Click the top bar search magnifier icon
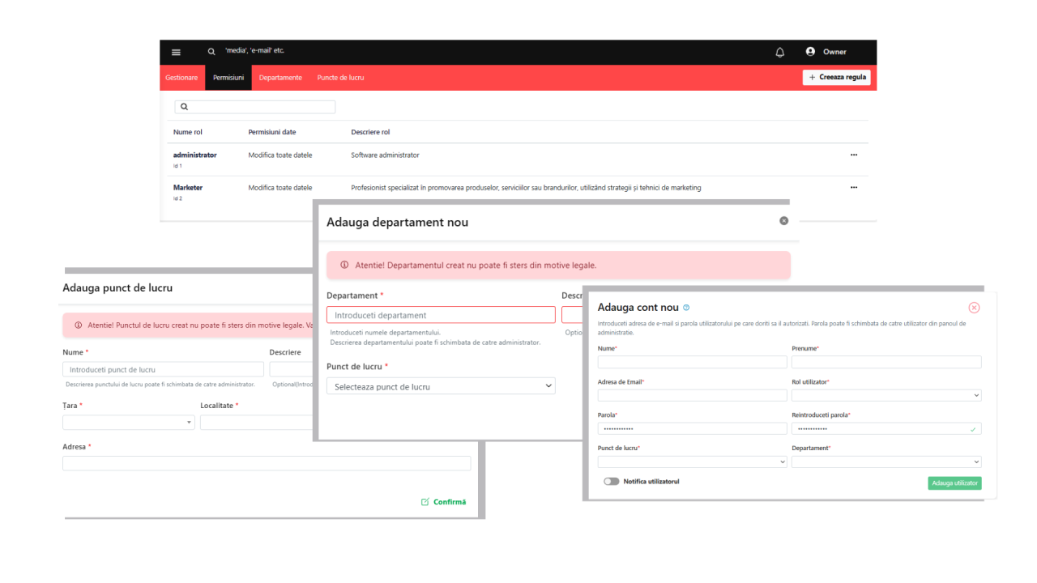1037x583 pixels. click(x=211, y=52)
